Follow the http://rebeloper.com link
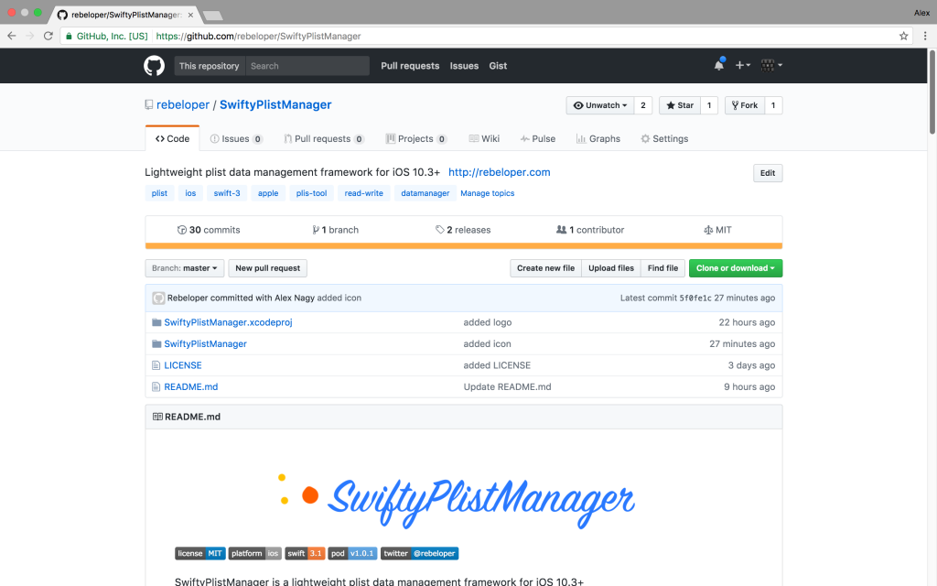This screenshot has height=586, width=937. click(x=499, y=172)
